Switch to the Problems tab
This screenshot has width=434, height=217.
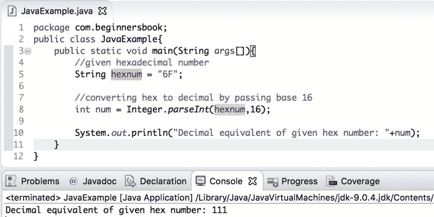40,181
